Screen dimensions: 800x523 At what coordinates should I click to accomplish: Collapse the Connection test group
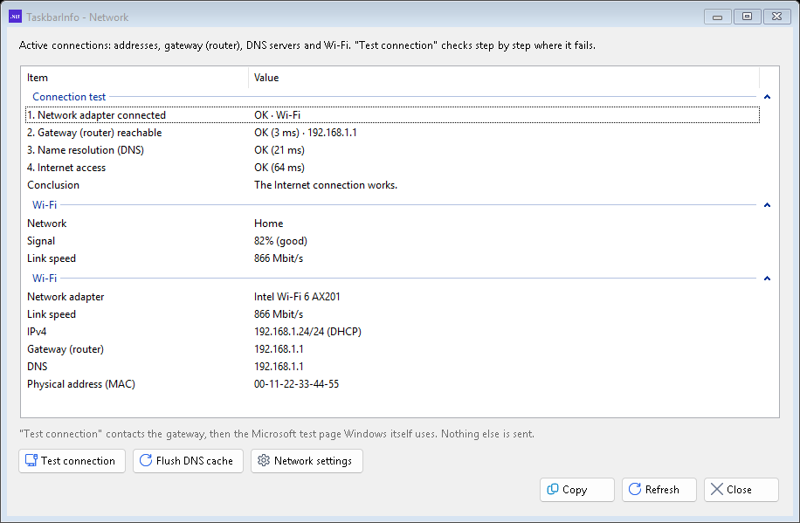[x=767, y=97]
